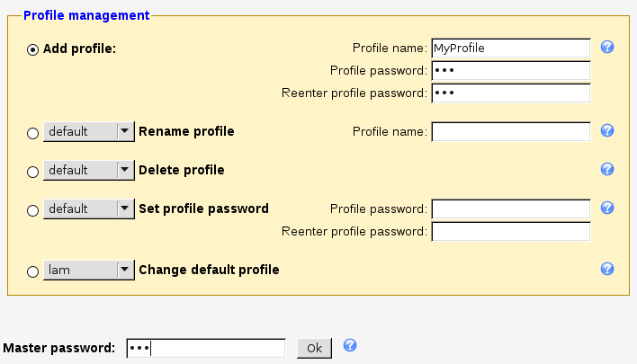Click help icon for Set profile password
This screenshot has width=637, height=364.
click(607, 208)
